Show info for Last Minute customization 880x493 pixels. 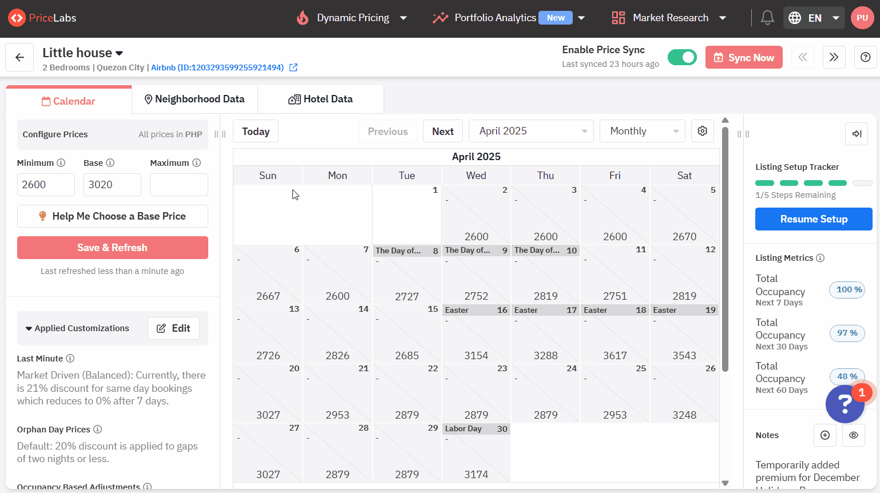[x=70, y=359]
